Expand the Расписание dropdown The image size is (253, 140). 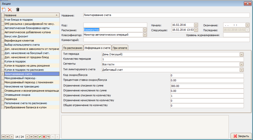[145, 30]
